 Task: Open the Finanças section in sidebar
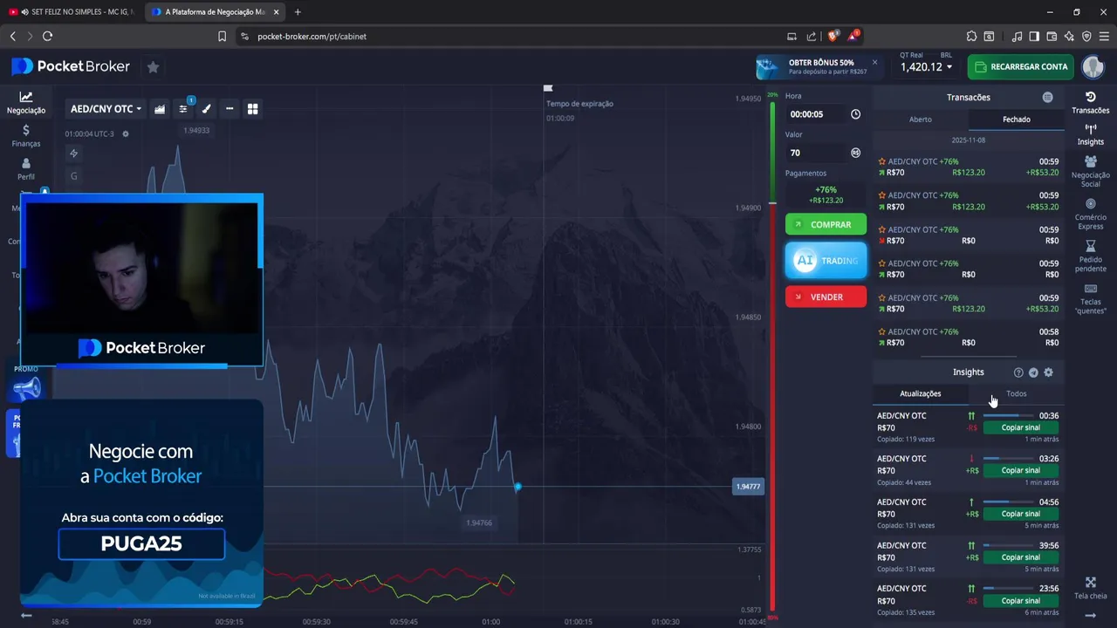tap(26, 135)
